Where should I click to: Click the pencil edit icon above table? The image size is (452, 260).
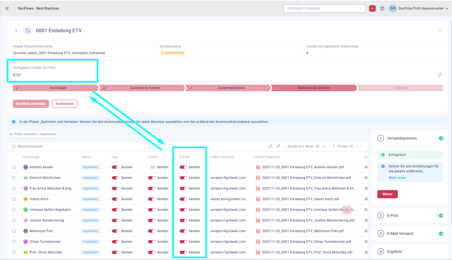(x=278, y=146)
